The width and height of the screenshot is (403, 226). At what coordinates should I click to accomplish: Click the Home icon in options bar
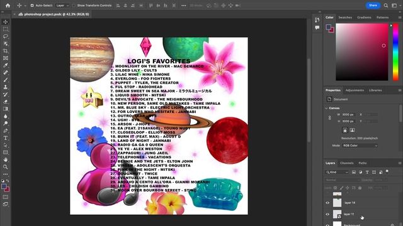click(x=8, y=6)
